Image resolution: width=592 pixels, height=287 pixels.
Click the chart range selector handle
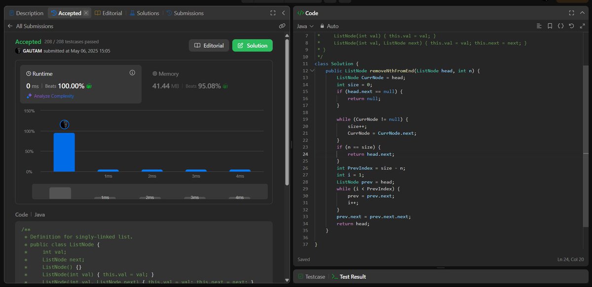point(60,193)
